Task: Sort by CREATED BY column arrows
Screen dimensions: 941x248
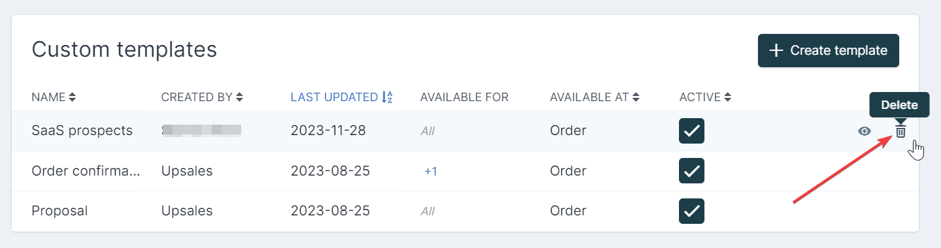Action: 240,97
